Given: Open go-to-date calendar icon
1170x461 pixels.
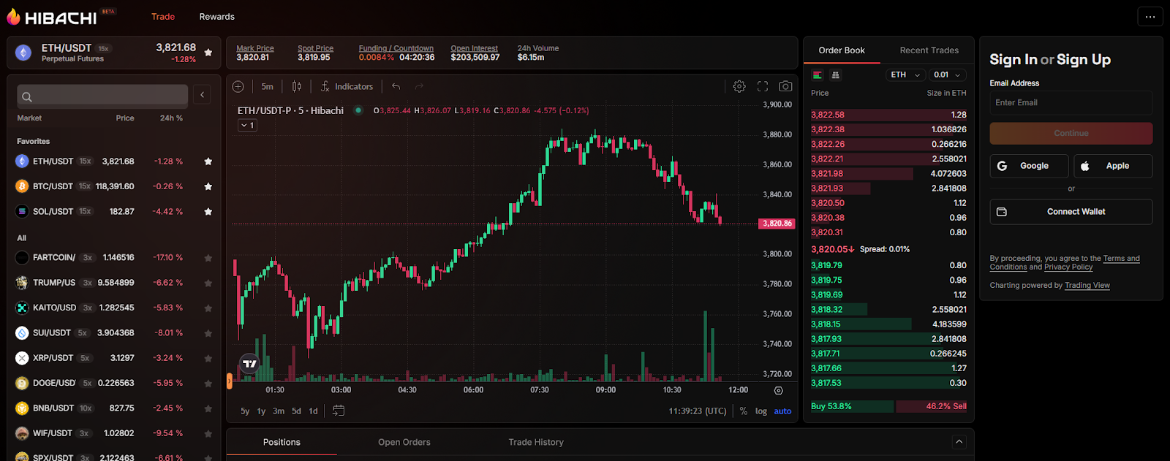Looking at the screenshot, I should [x=339, y=411].
